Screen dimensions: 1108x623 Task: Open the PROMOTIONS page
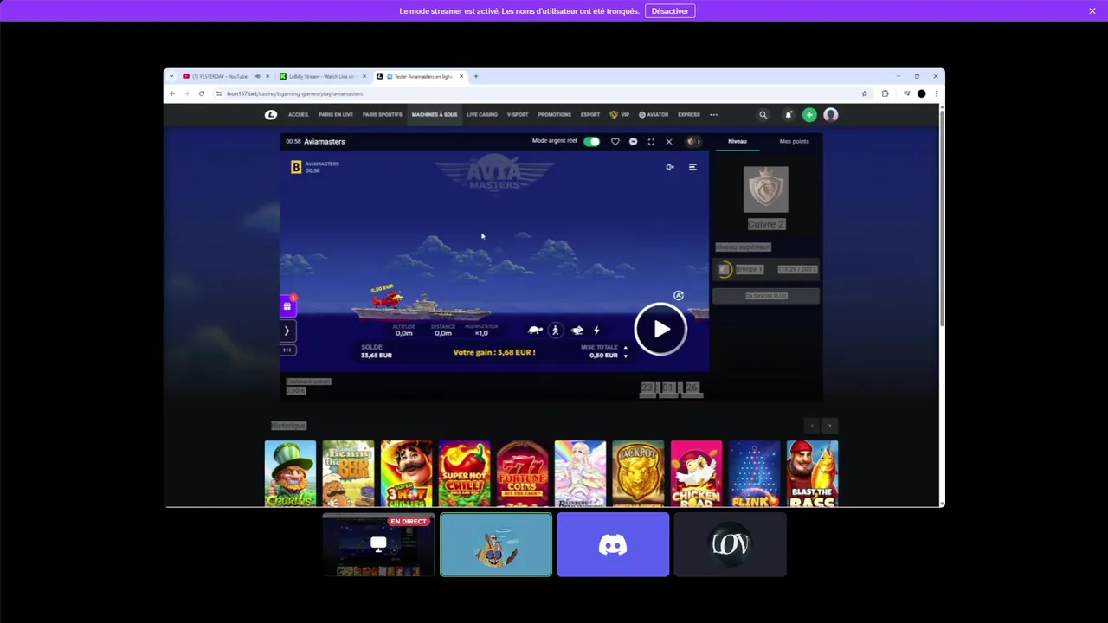555,114
